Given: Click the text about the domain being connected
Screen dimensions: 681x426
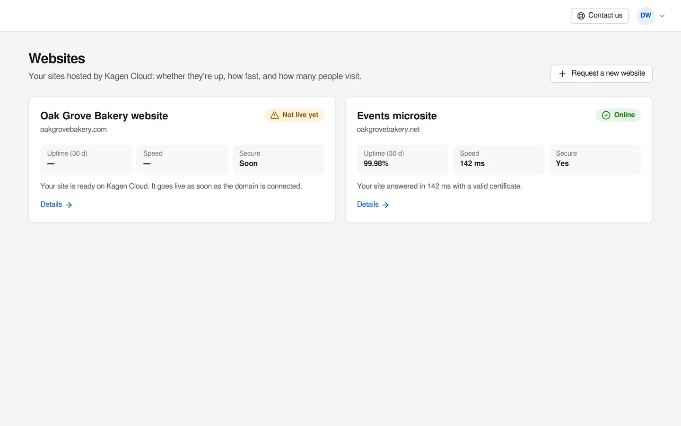Looking at the screenshot, I should tap(171, 186).
